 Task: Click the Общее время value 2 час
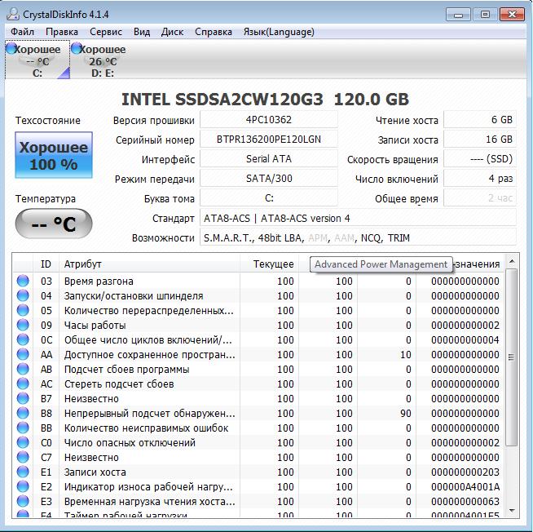[x=480, y=198]
